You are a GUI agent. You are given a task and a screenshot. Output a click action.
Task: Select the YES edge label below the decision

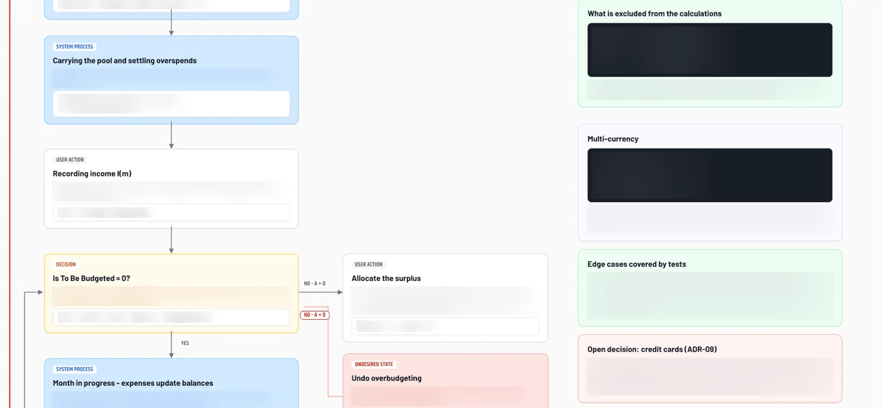(x=185, y=343)
